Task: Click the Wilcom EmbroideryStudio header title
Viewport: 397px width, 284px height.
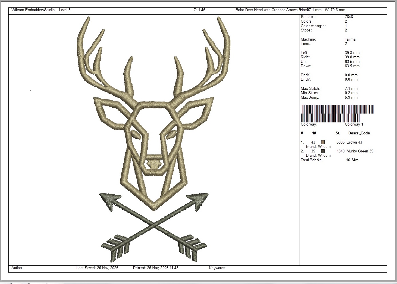Action: (41, 10)
